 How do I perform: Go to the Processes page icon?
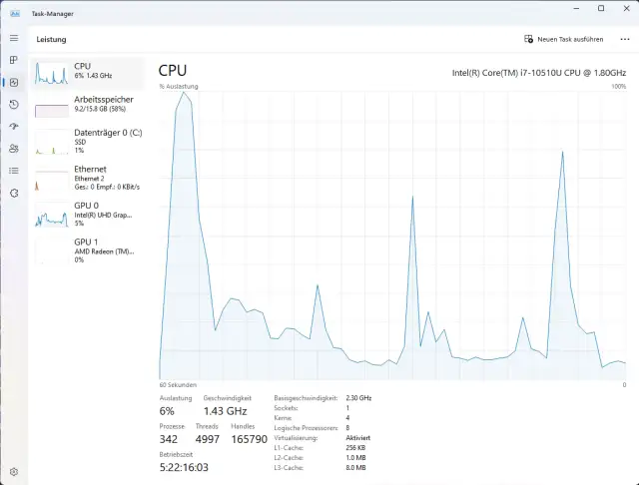pos(14,60)
